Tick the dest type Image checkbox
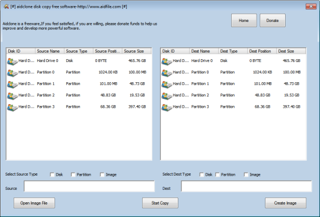This screenshot has width=320, height=217. click(246, 174)
